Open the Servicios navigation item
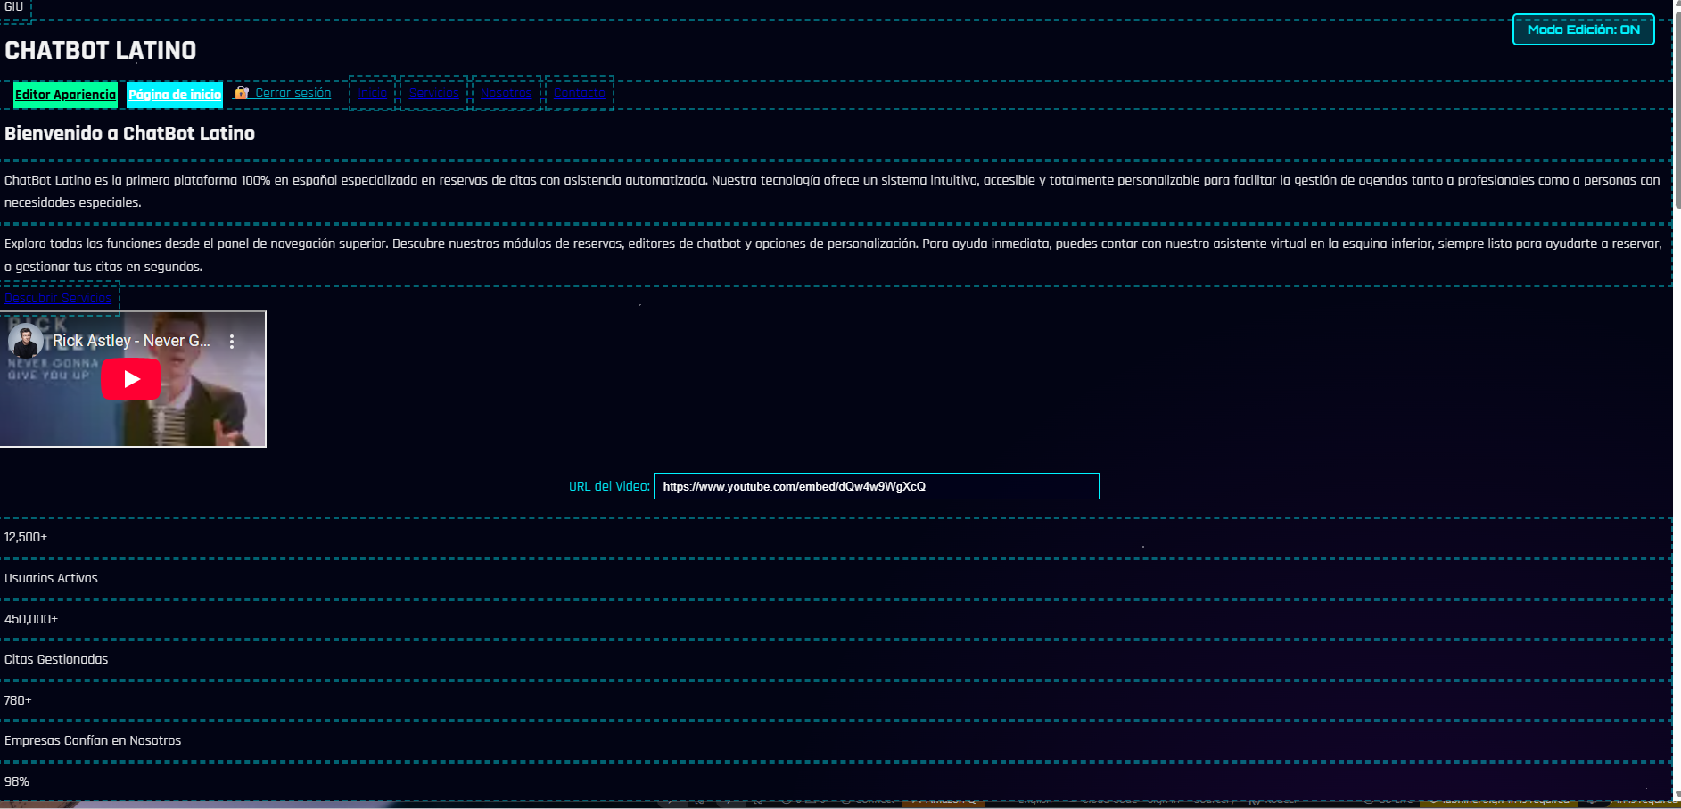This screenshot has height=809, width=1681. (433, 92)
